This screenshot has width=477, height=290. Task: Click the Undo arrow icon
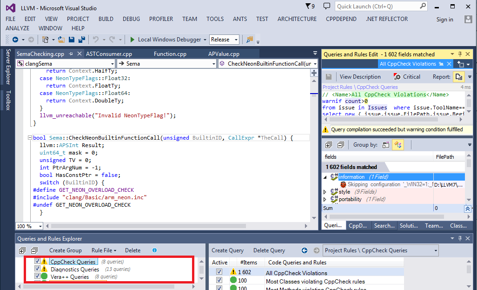pyautogui.click(x=96, y=40)
